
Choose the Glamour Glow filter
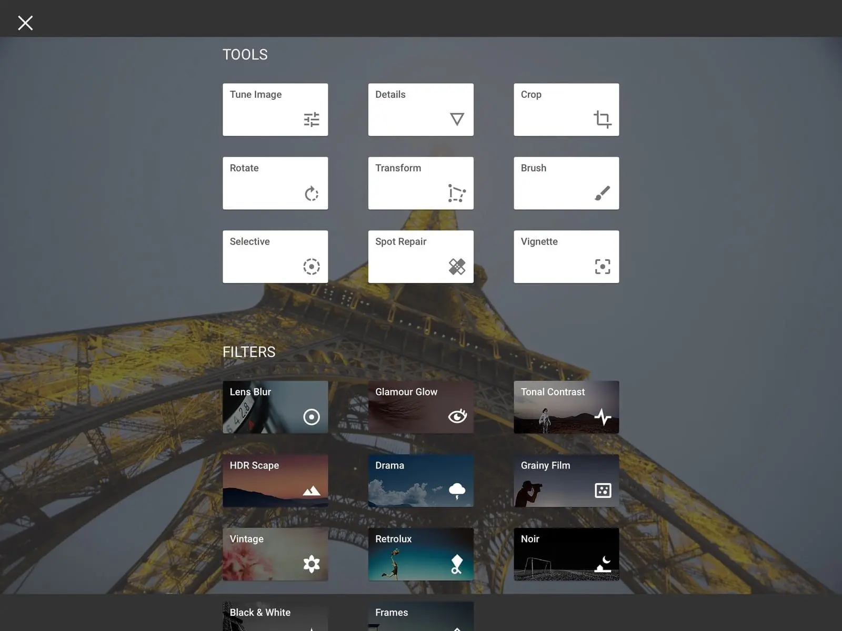pos(420,407)
